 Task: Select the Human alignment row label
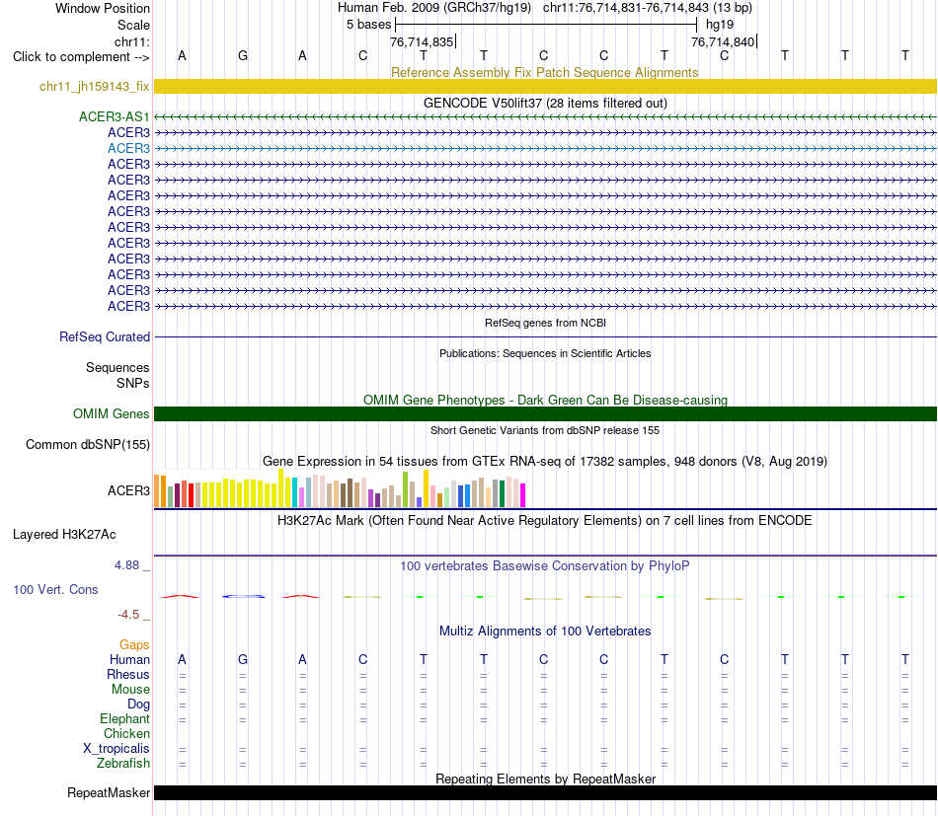click(x=129, y=659)
